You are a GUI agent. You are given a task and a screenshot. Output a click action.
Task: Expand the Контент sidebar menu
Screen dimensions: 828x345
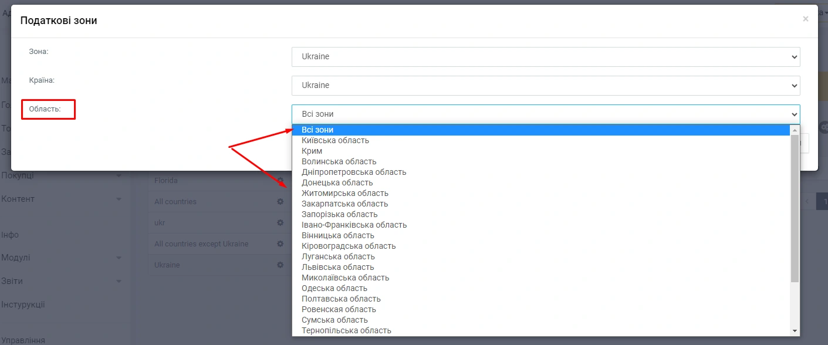coord(18,199)
